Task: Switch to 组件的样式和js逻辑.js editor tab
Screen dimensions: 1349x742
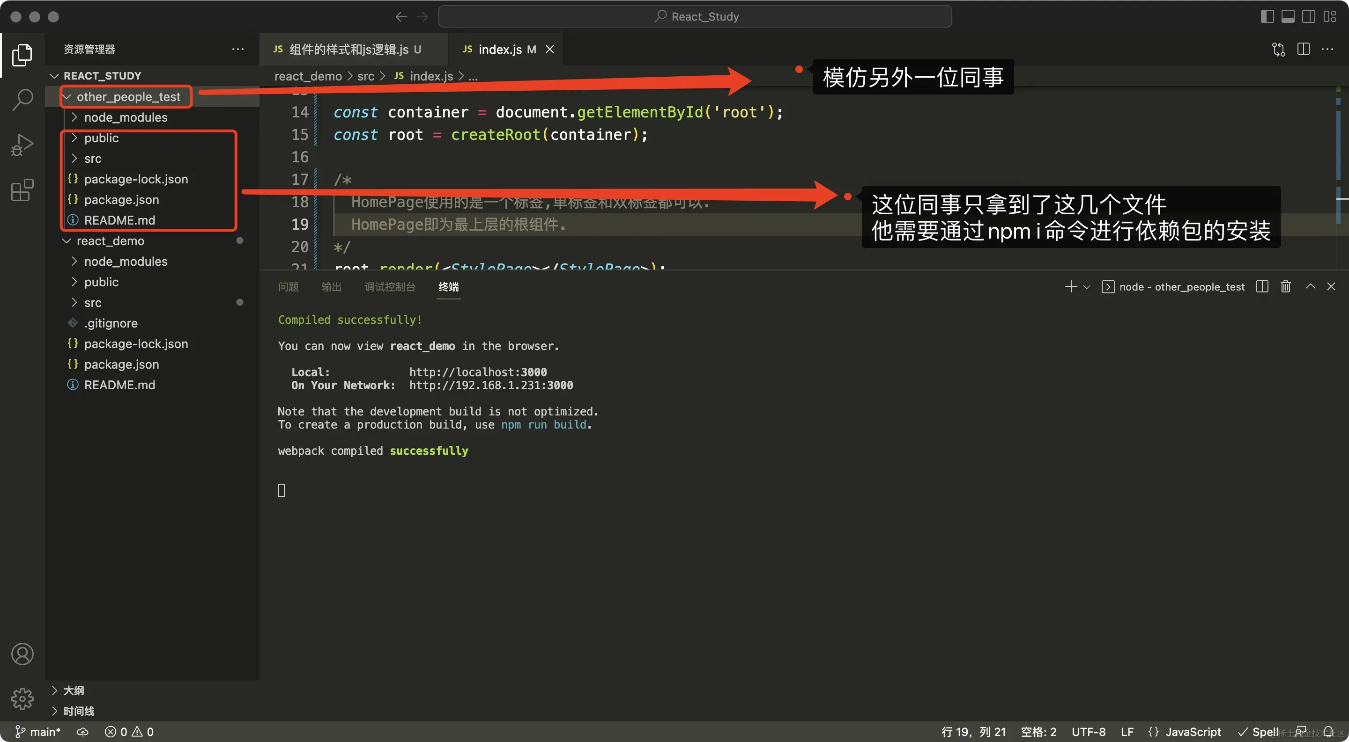Action: click(x=348, y=49)
